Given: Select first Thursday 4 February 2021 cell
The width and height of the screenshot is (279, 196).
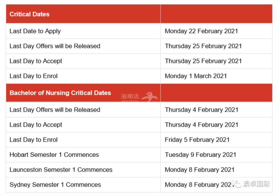Looking at the screenshot, I should 216,110.
